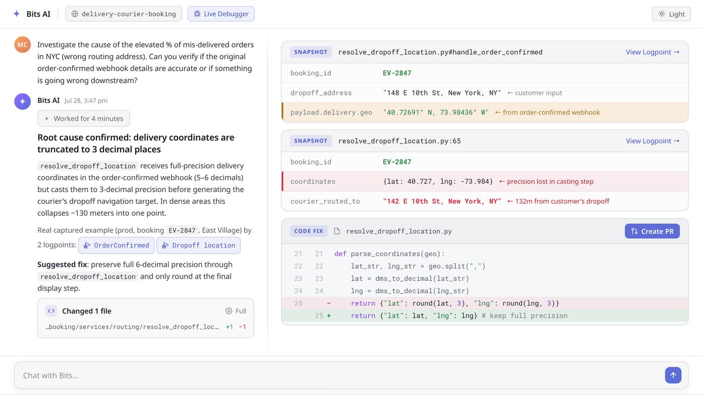Click the Bits AI sparkle logo icon
703x395 pixels.
tap(17, 14)
